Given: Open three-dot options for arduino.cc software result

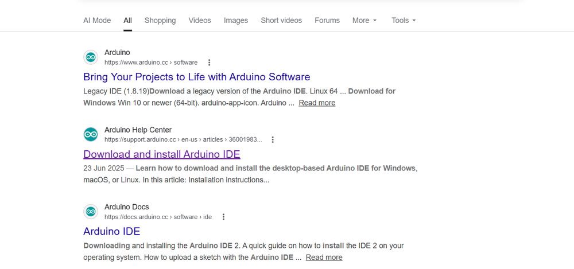Looking at the screenshot, I should click(x=209, y=63).
